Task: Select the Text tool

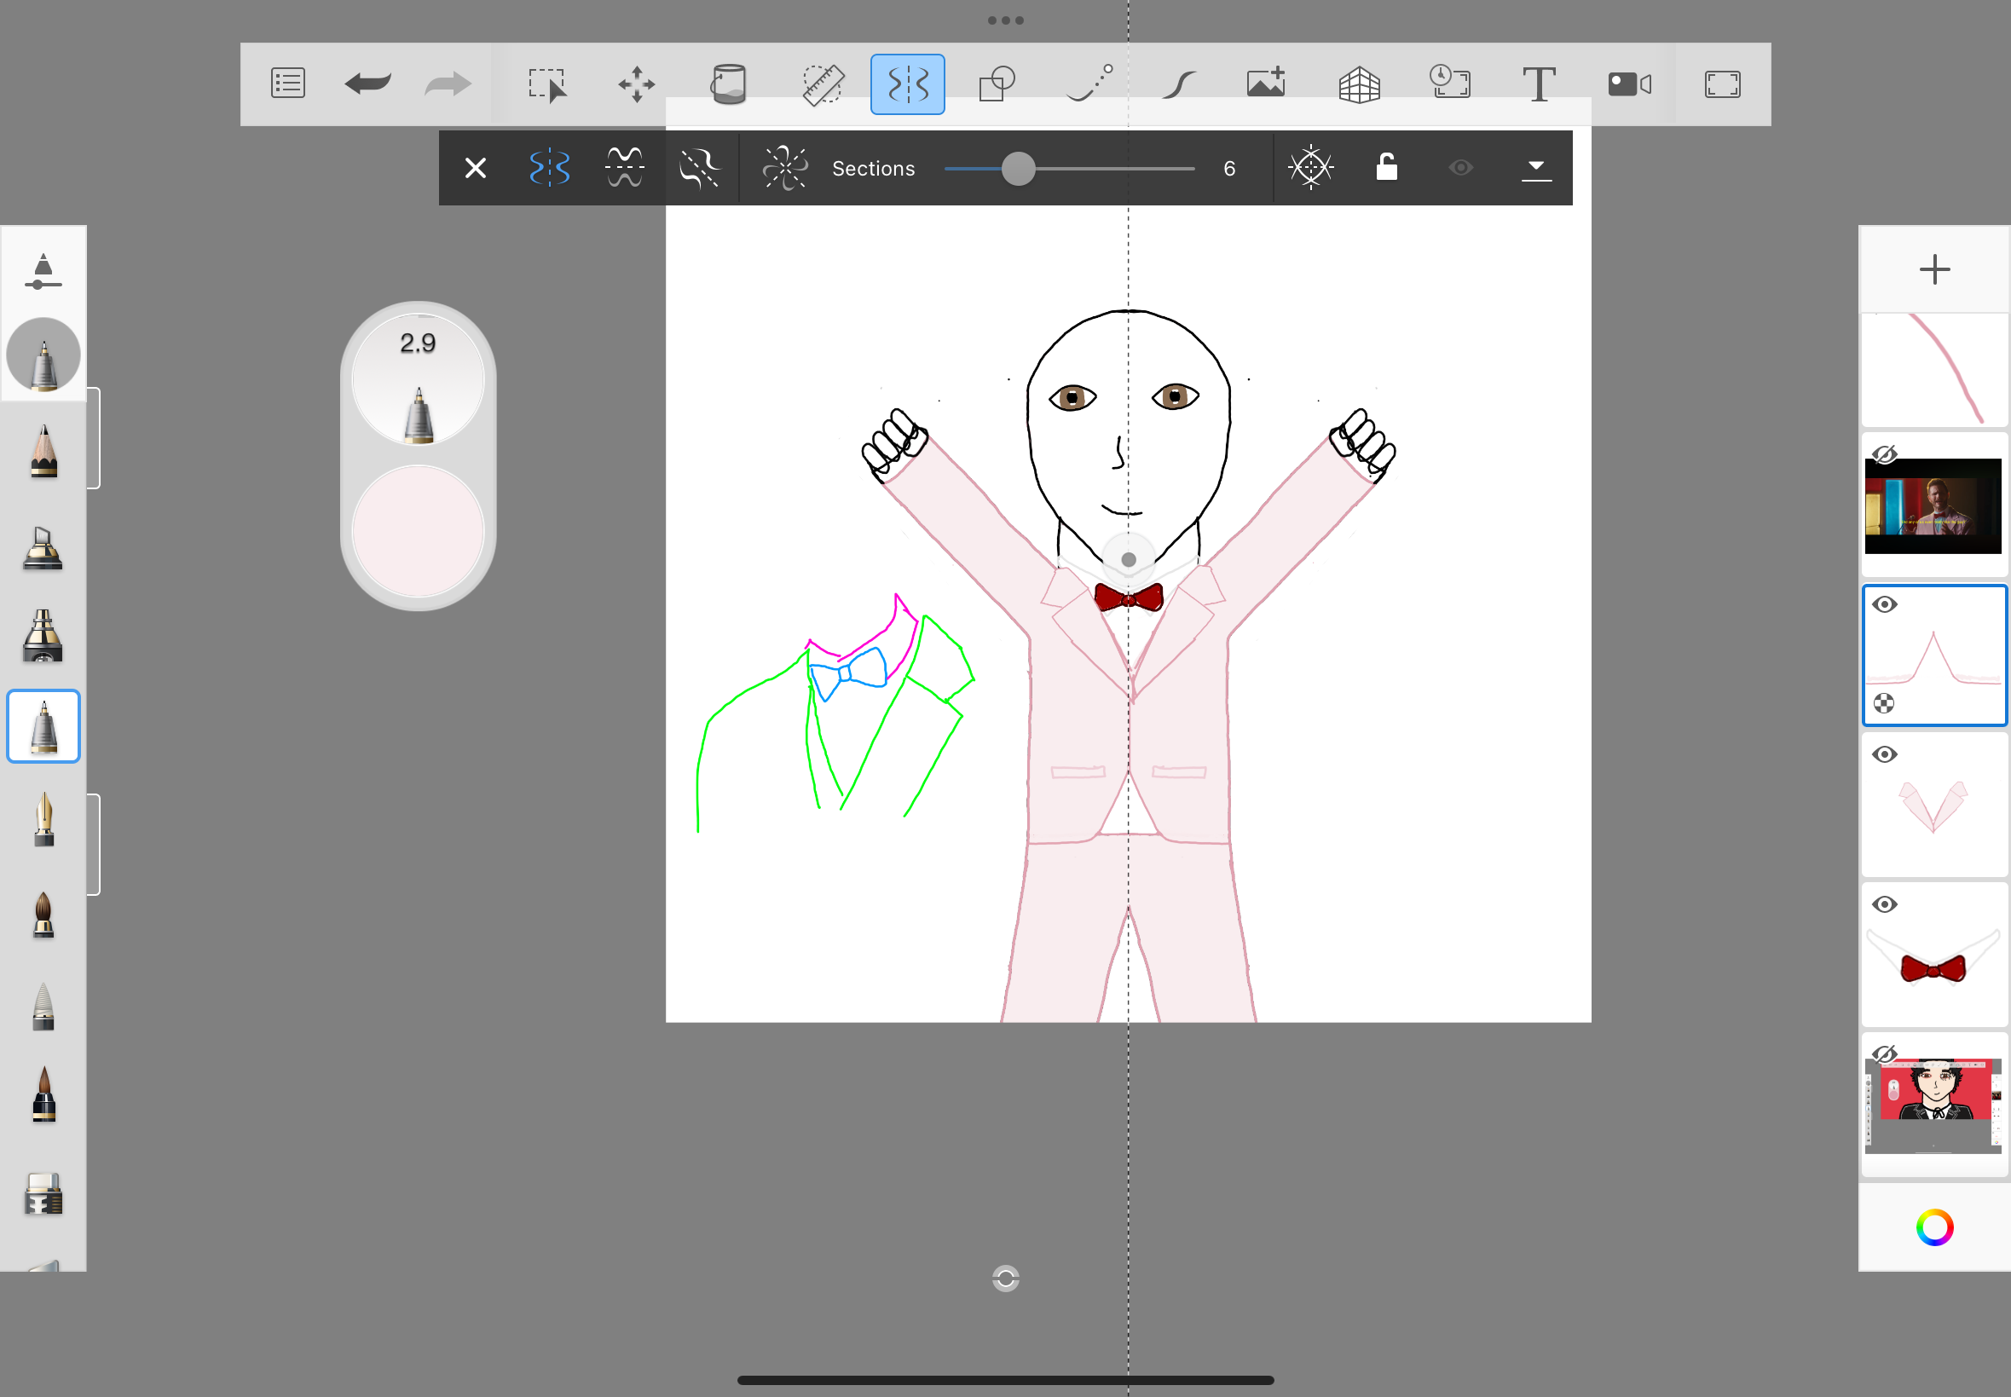Action: [1538, 85]
